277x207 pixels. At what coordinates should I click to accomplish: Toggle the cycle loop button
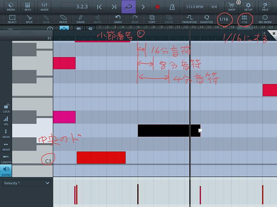pyautogui.click(x=128, y=7)
